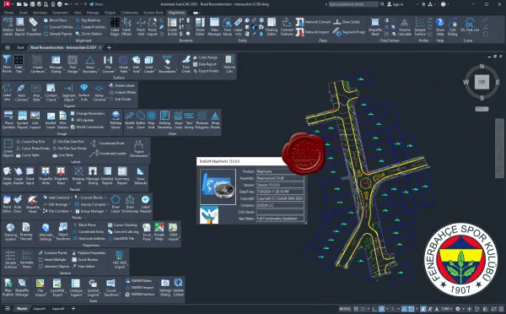Open the Express Tools ribbon tab
The image size is (506, 314).
(153, 13)
